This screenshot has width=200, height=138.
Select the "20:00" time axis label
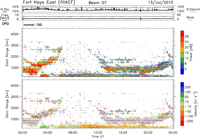click(148, 133)
